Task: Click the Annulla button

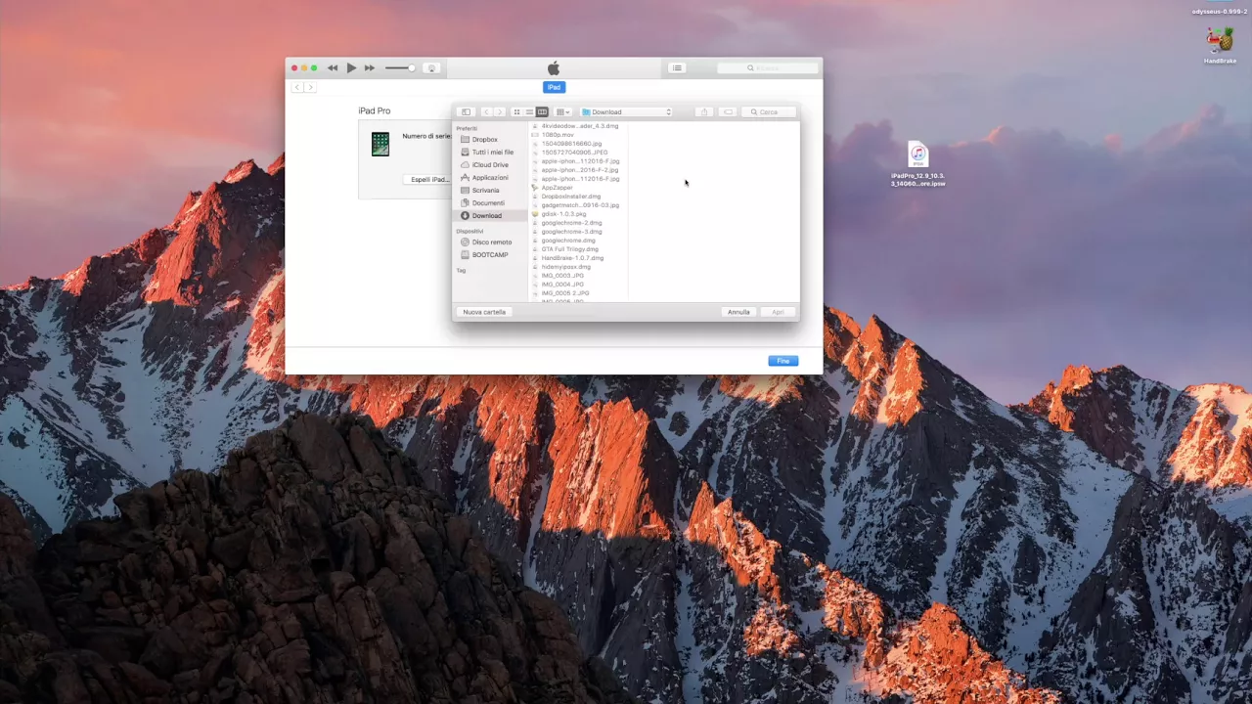Action: [x=738, y=312]
